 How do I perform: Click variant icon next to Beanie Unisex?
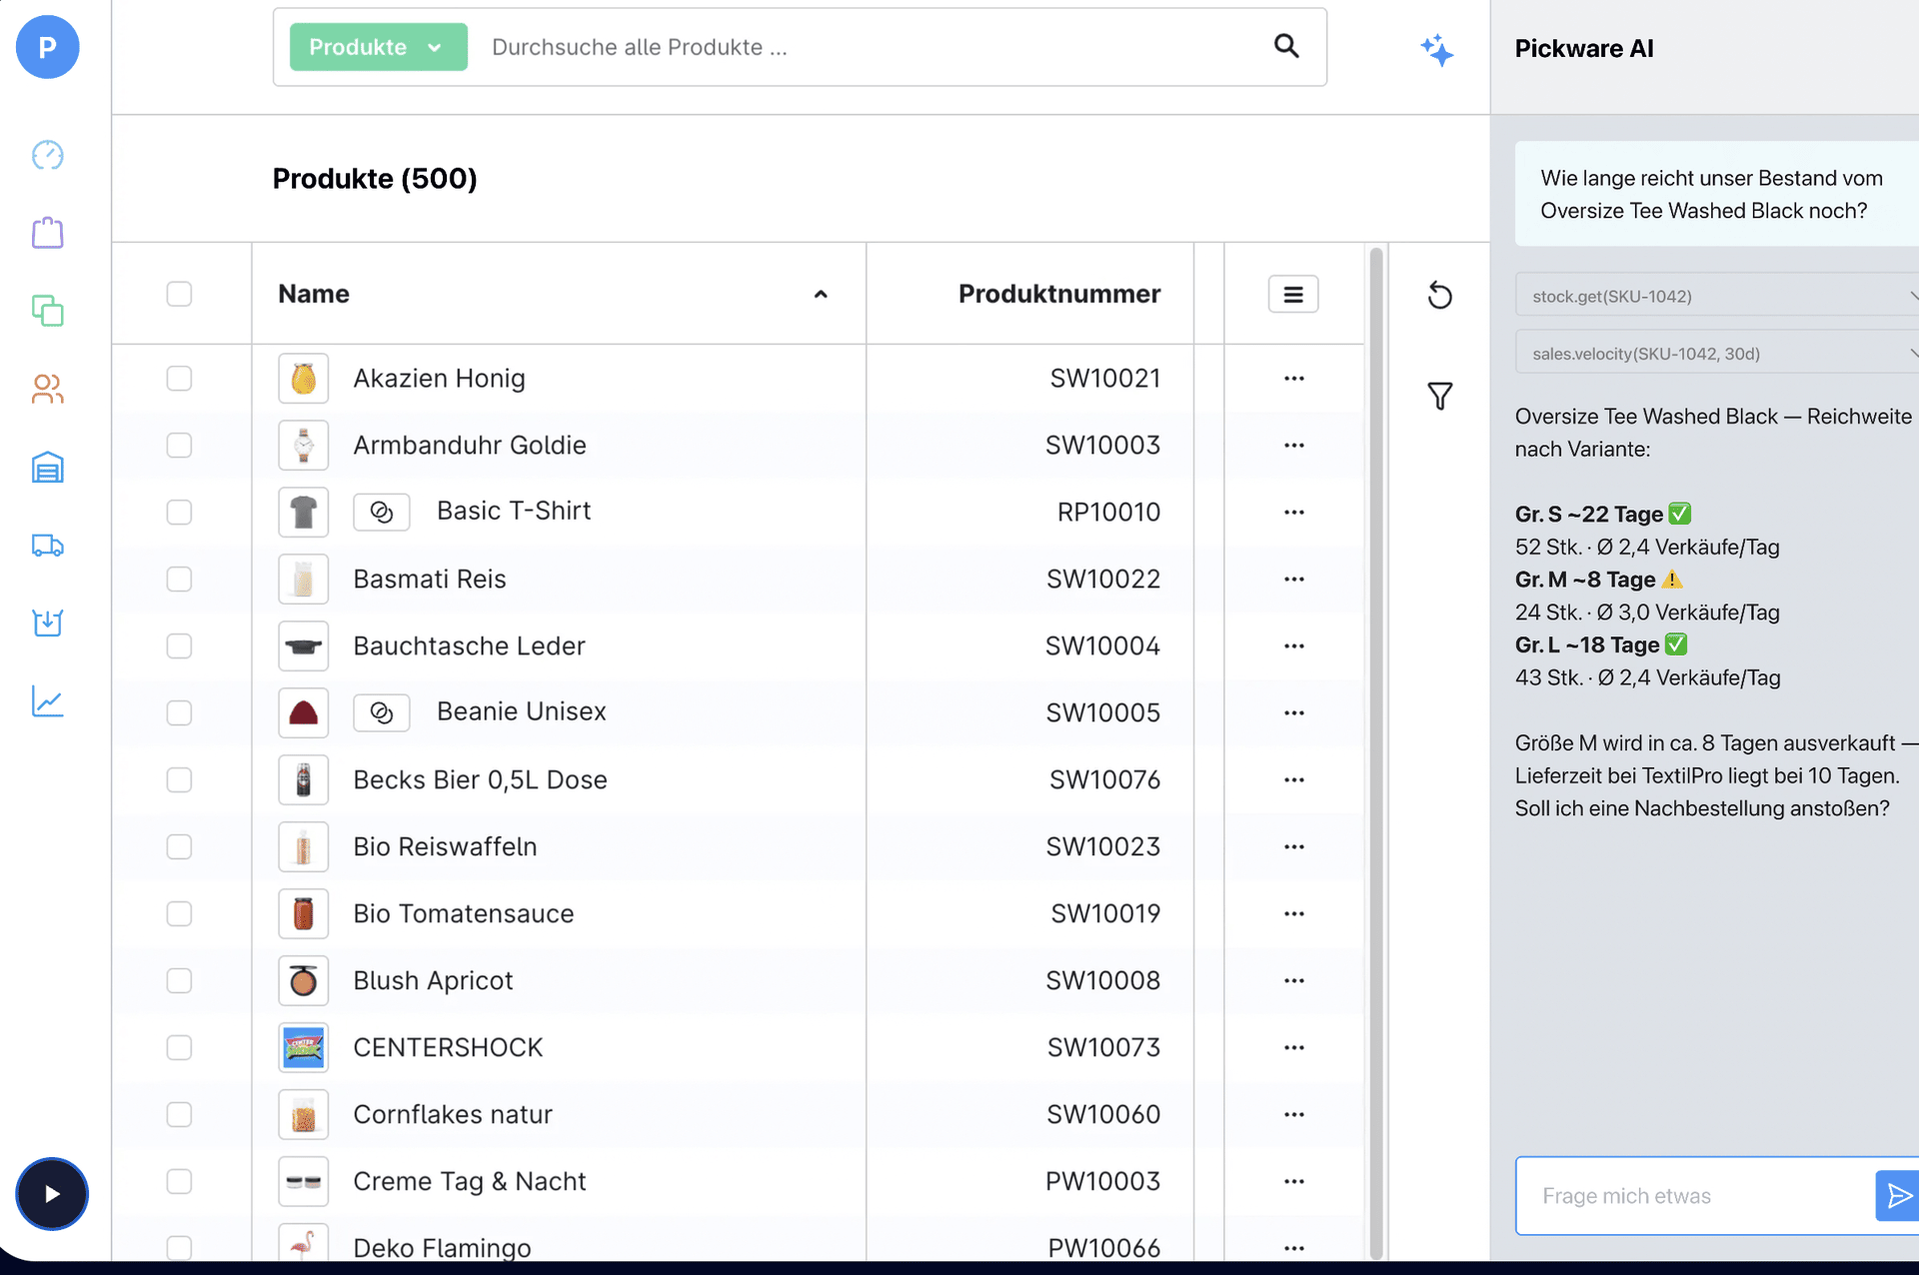click(382, 712)
